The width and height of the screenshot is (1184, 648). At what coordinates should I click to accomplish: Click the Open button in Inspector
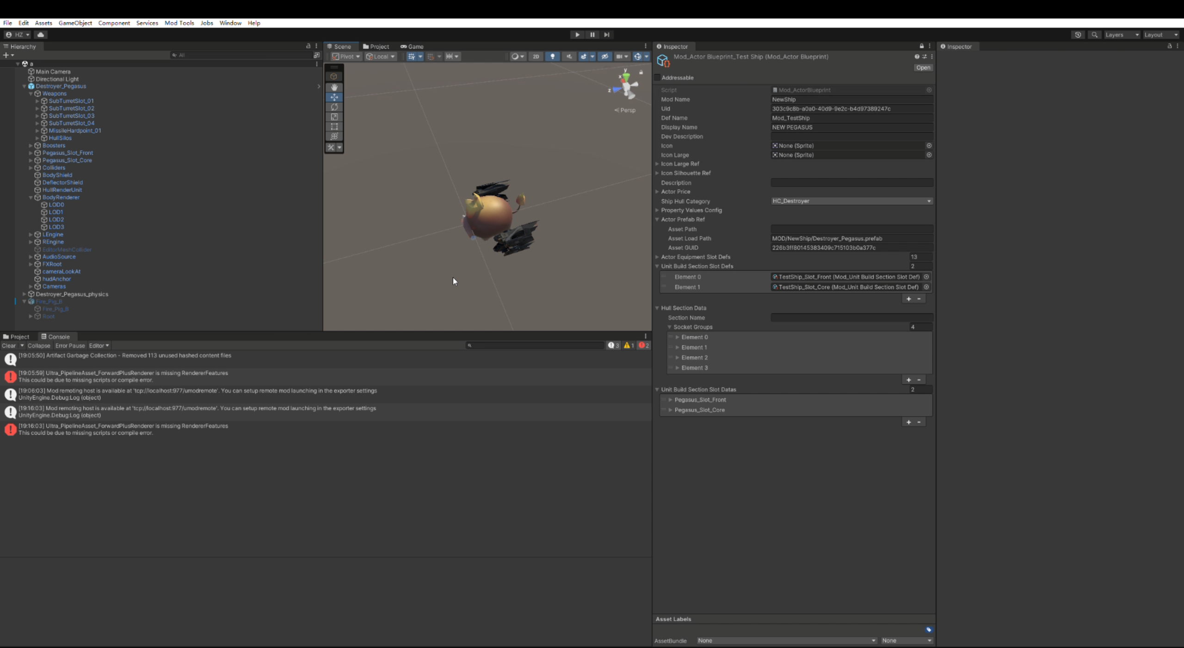[x=923, y=68]
